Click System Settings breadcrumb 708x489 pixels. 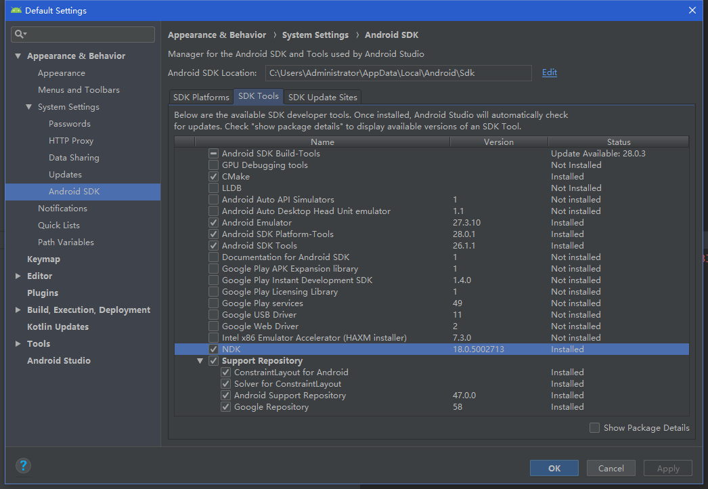point(315,35)
